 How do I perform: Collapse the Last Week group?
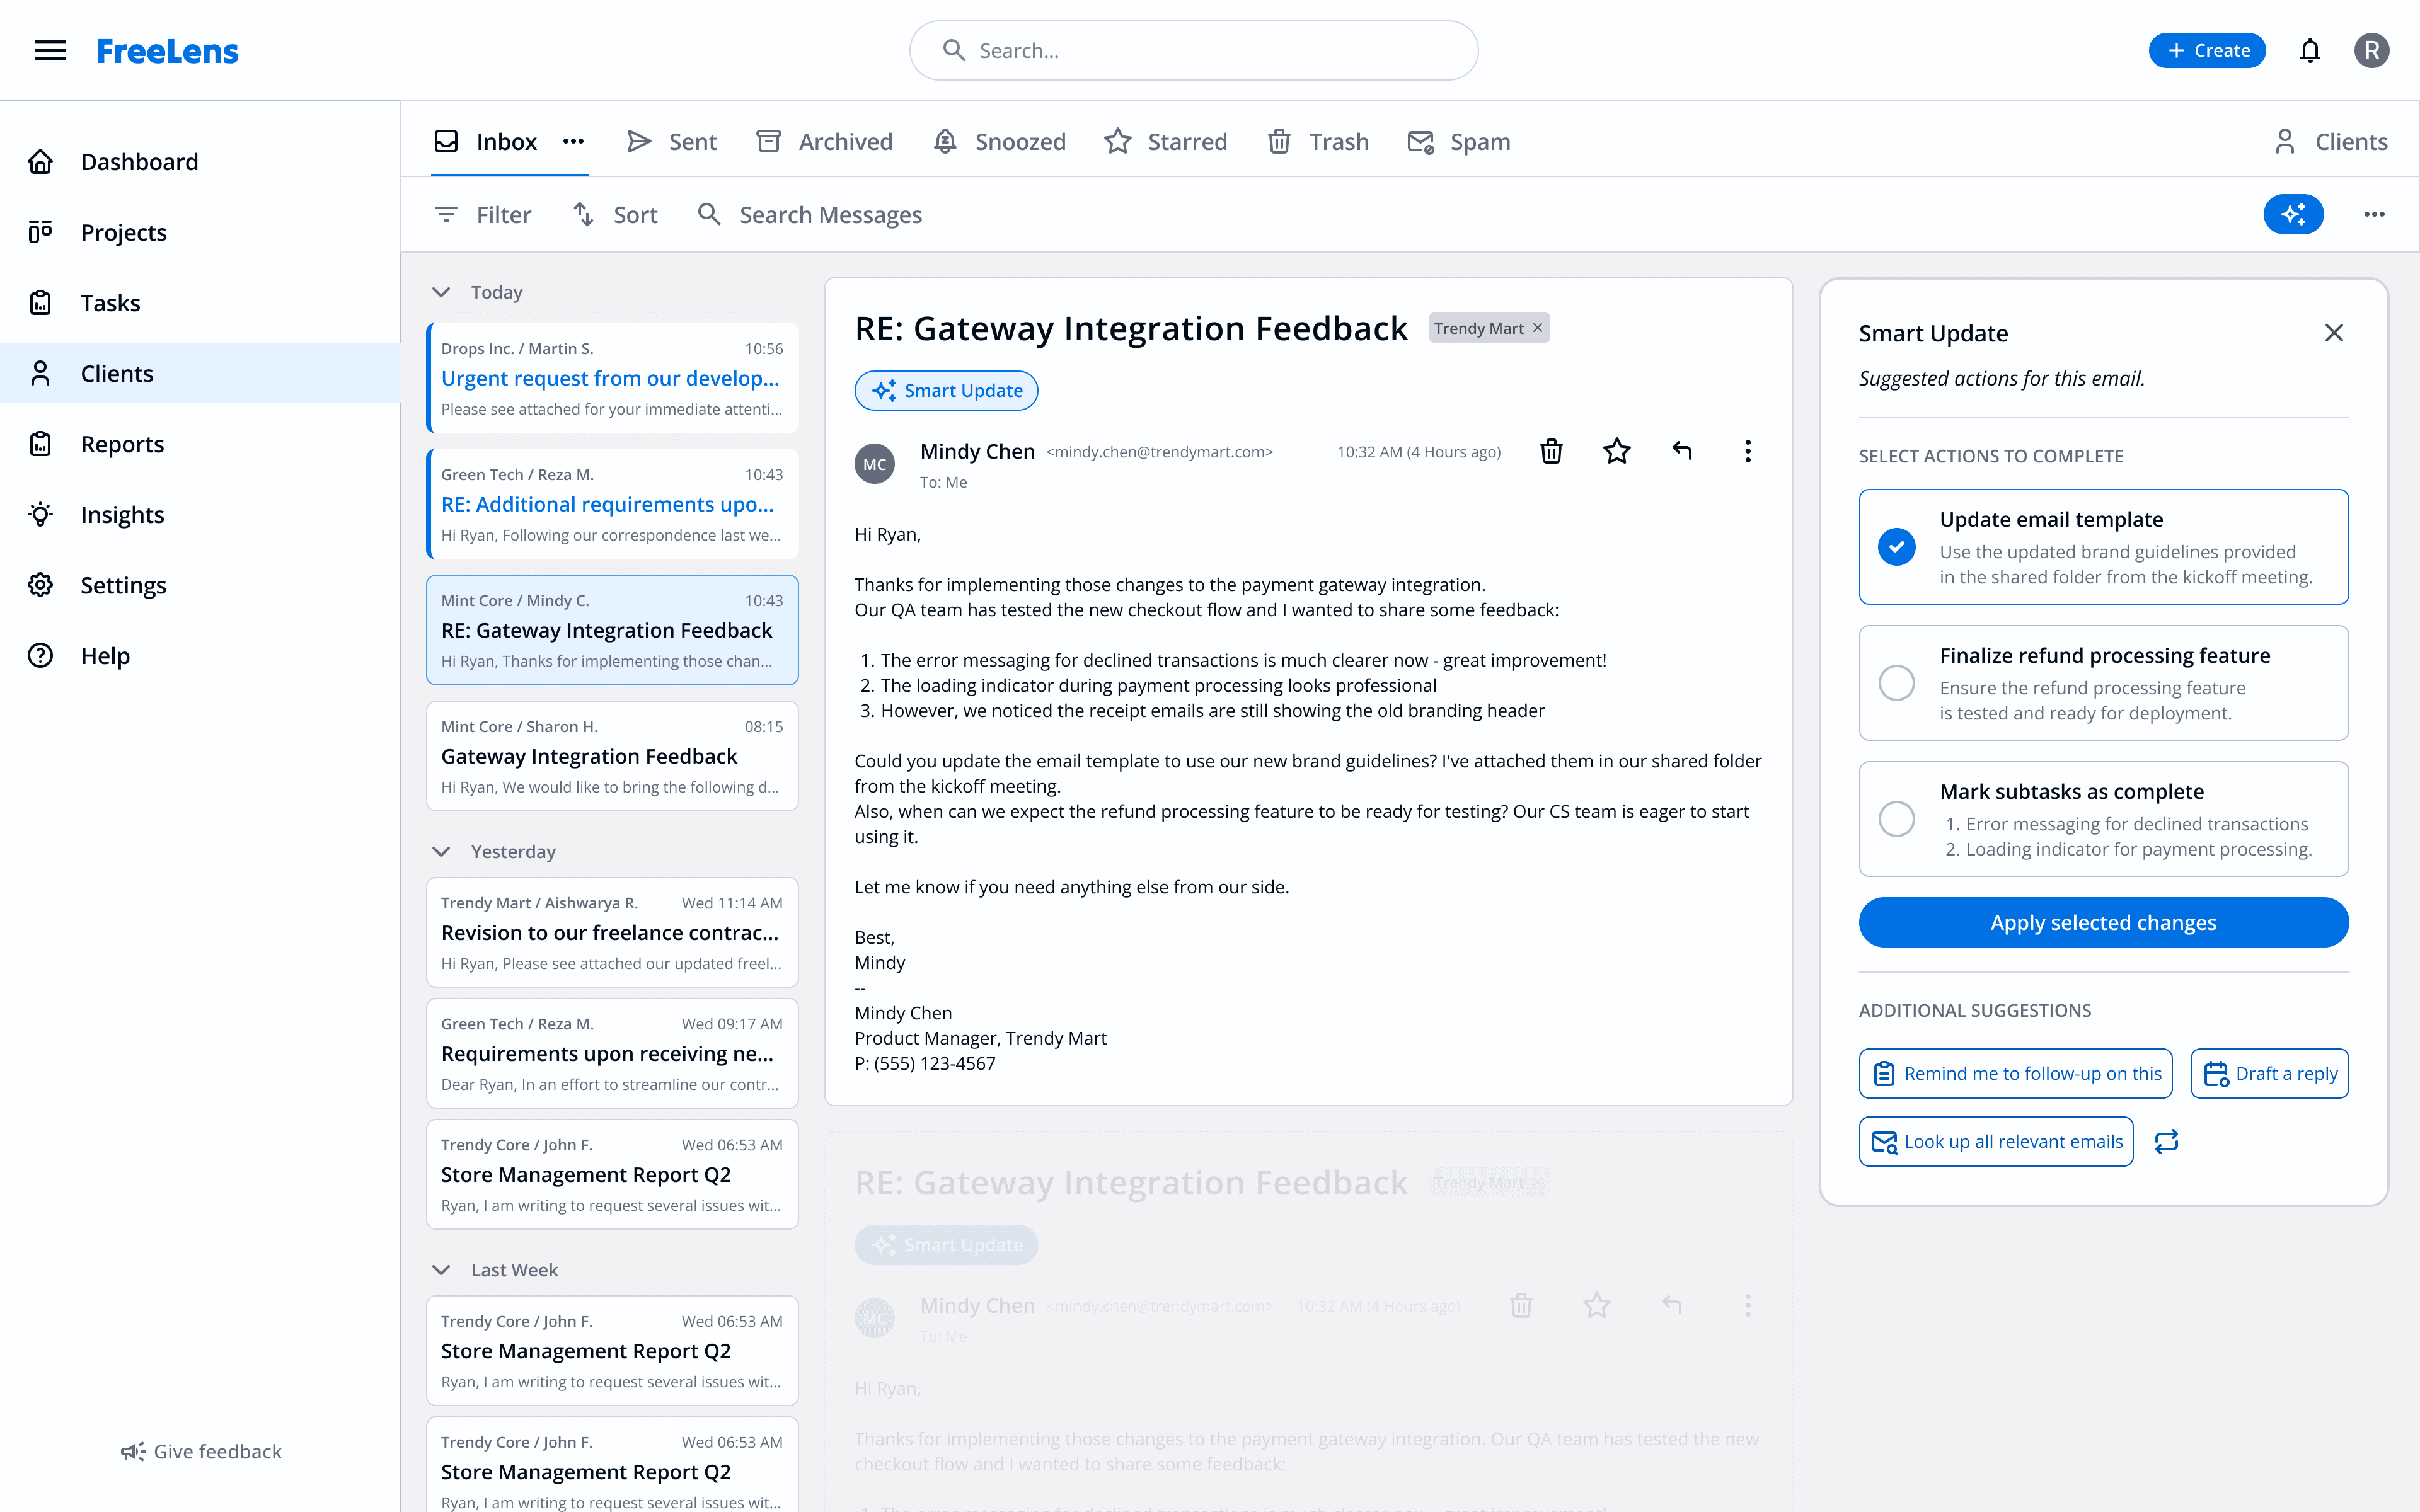click(x=441, y=1269)
